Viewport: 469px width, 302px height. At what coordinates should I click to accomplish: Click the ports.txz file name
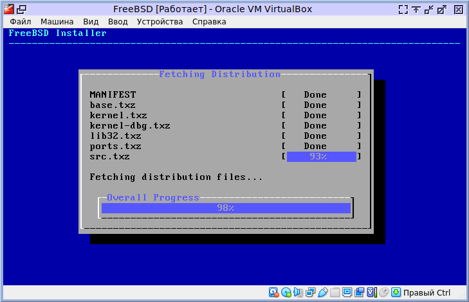(115, 147)
